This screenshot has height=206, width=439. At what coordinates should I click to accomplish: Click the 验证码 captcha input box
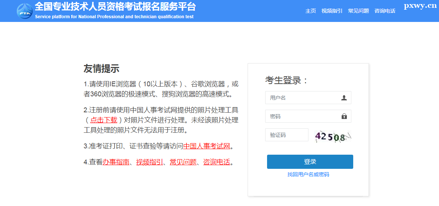[286, 135]
